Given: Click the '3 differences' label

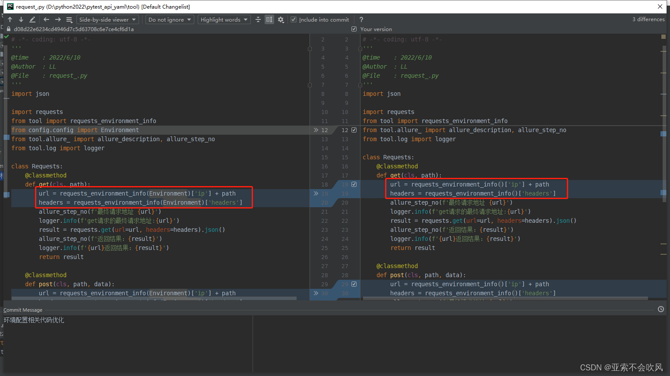Looking at the screenshot, I should 648,19.
